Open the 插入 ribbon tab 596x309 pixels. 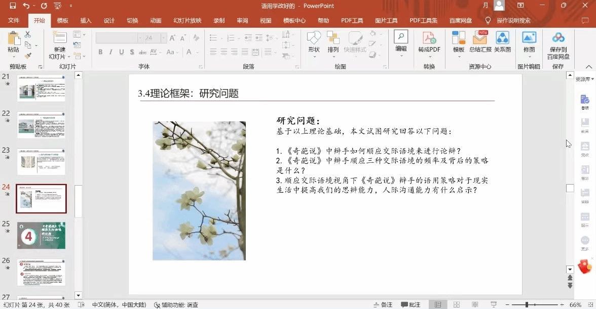click(x=86, y=21)
